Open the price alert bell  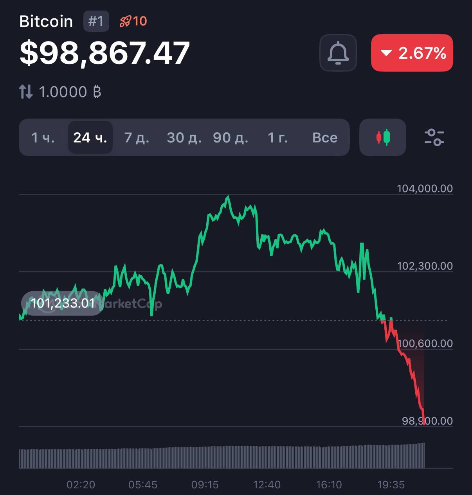click(338, 53)
